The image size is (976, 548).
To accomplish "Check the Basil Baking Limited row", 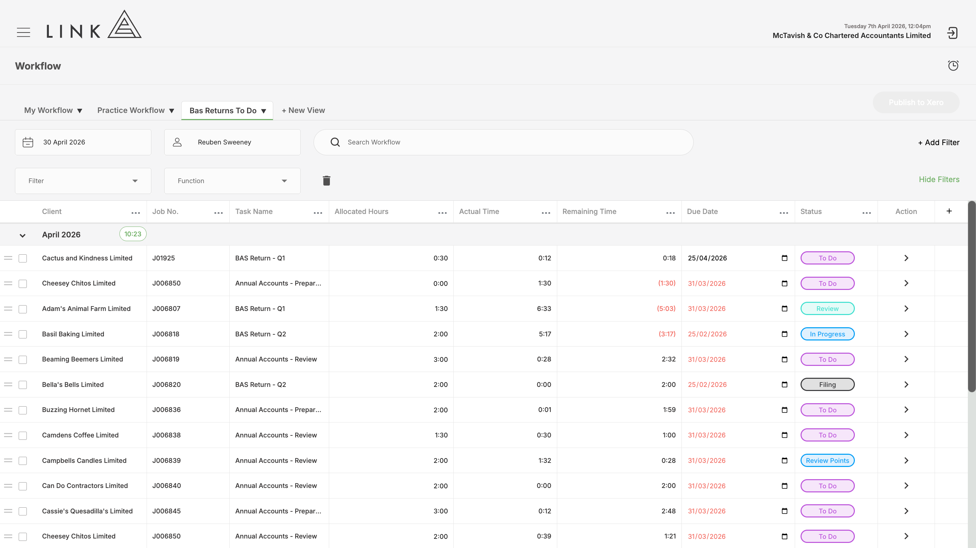I will (x=23, y=334).
